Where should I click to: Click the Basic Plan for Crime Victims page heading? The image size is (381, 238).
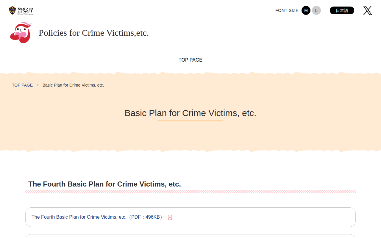[x=190, y=113]
